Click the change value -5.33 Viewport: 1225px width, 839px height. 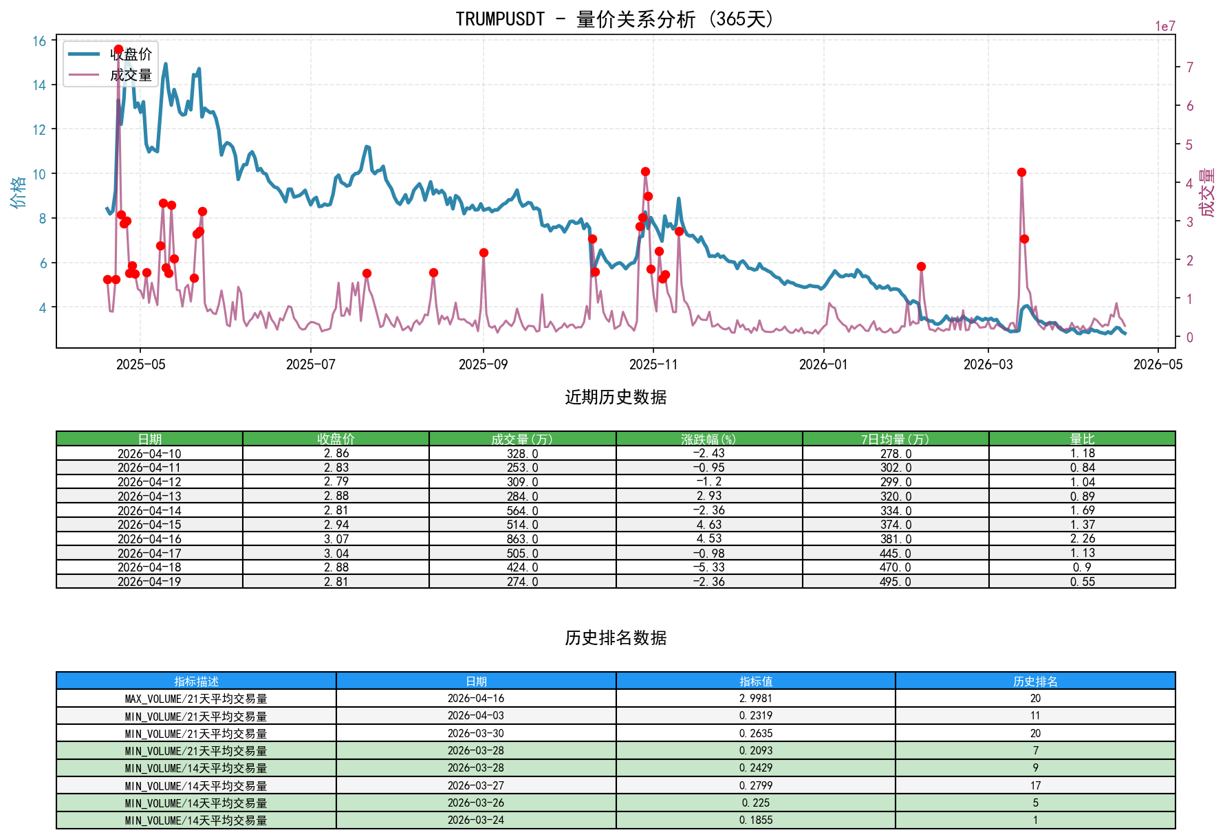(709, 567)
